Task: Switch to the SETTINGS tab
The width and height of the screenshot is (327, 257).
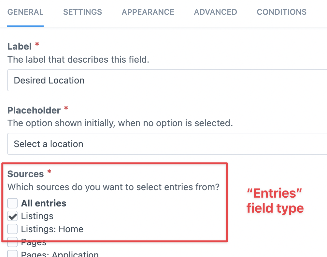Action: (x=82, y=12)
